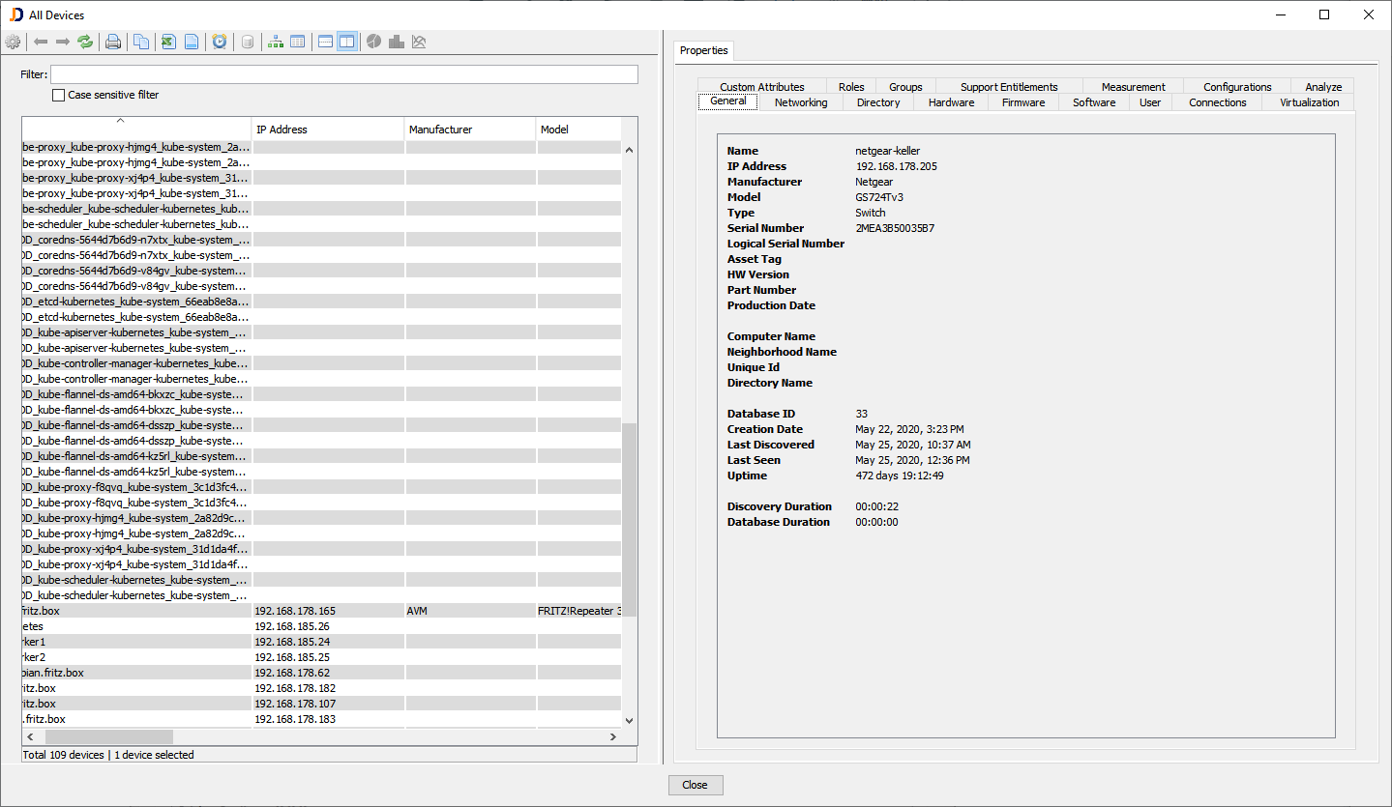The image size is (1392, 807).
Task: Switch to the Networking tab
Action: 800,101
